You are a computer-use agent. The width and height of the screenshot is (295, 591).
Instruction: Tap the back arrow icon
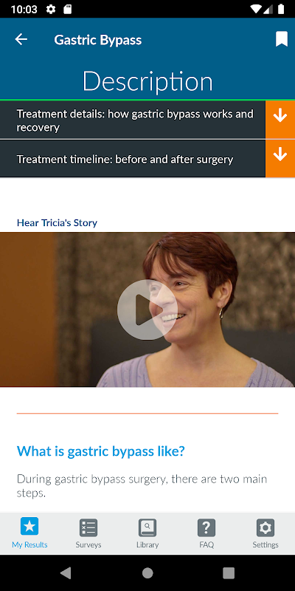tap(21, 40)
